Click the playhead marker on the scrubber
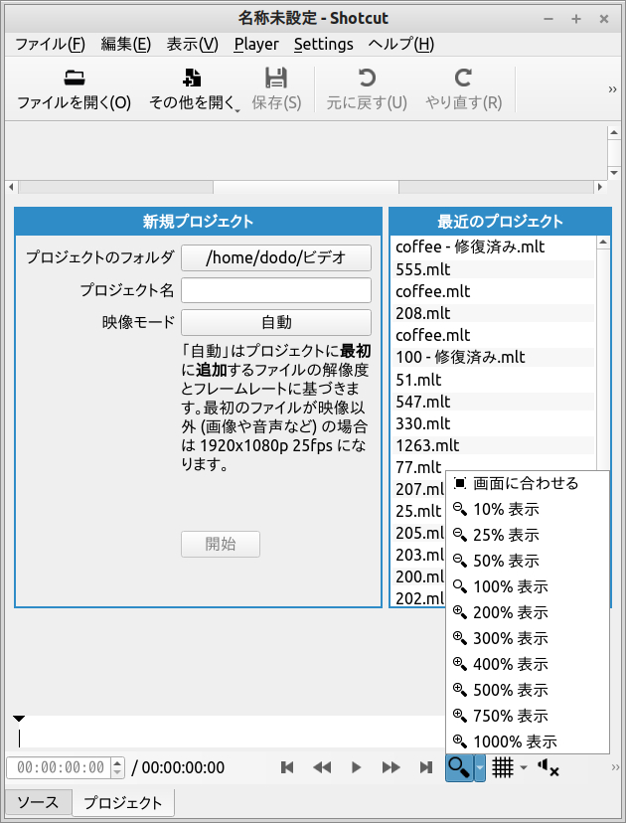 (x=19, y=719)
